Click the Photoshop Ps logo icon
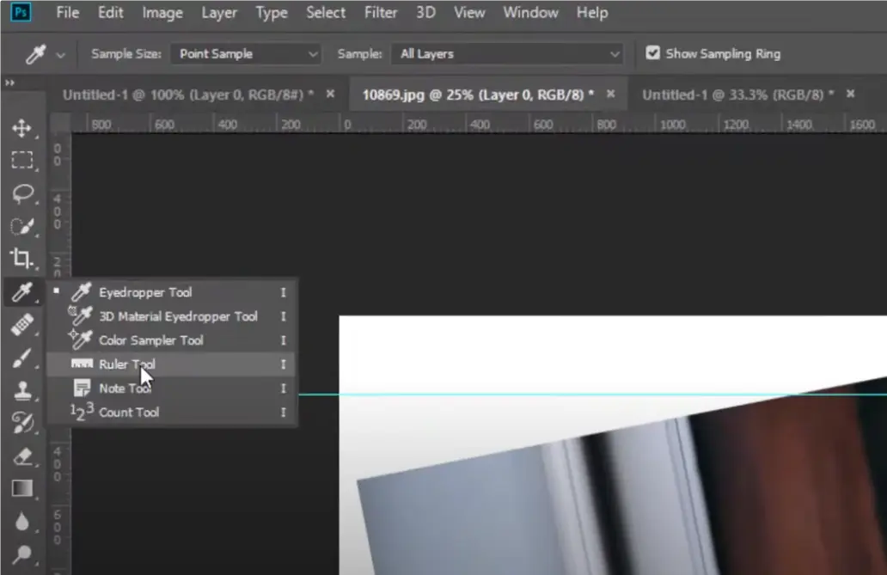 [21, 12]
